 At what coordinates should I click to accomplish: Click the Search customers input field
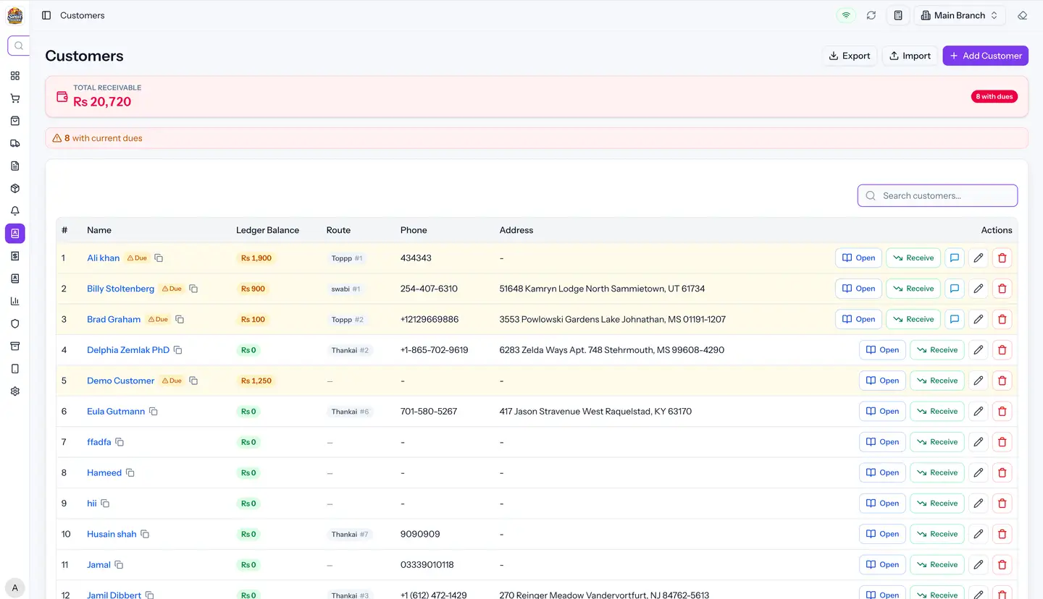click(x=937, y=195)
